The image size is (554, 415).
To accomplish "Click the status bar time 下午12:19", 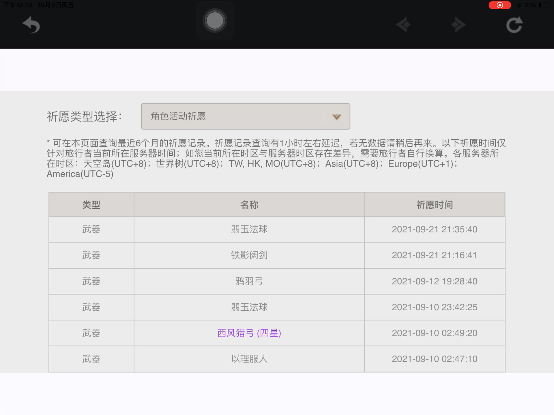I will click(x=17, y=5).
